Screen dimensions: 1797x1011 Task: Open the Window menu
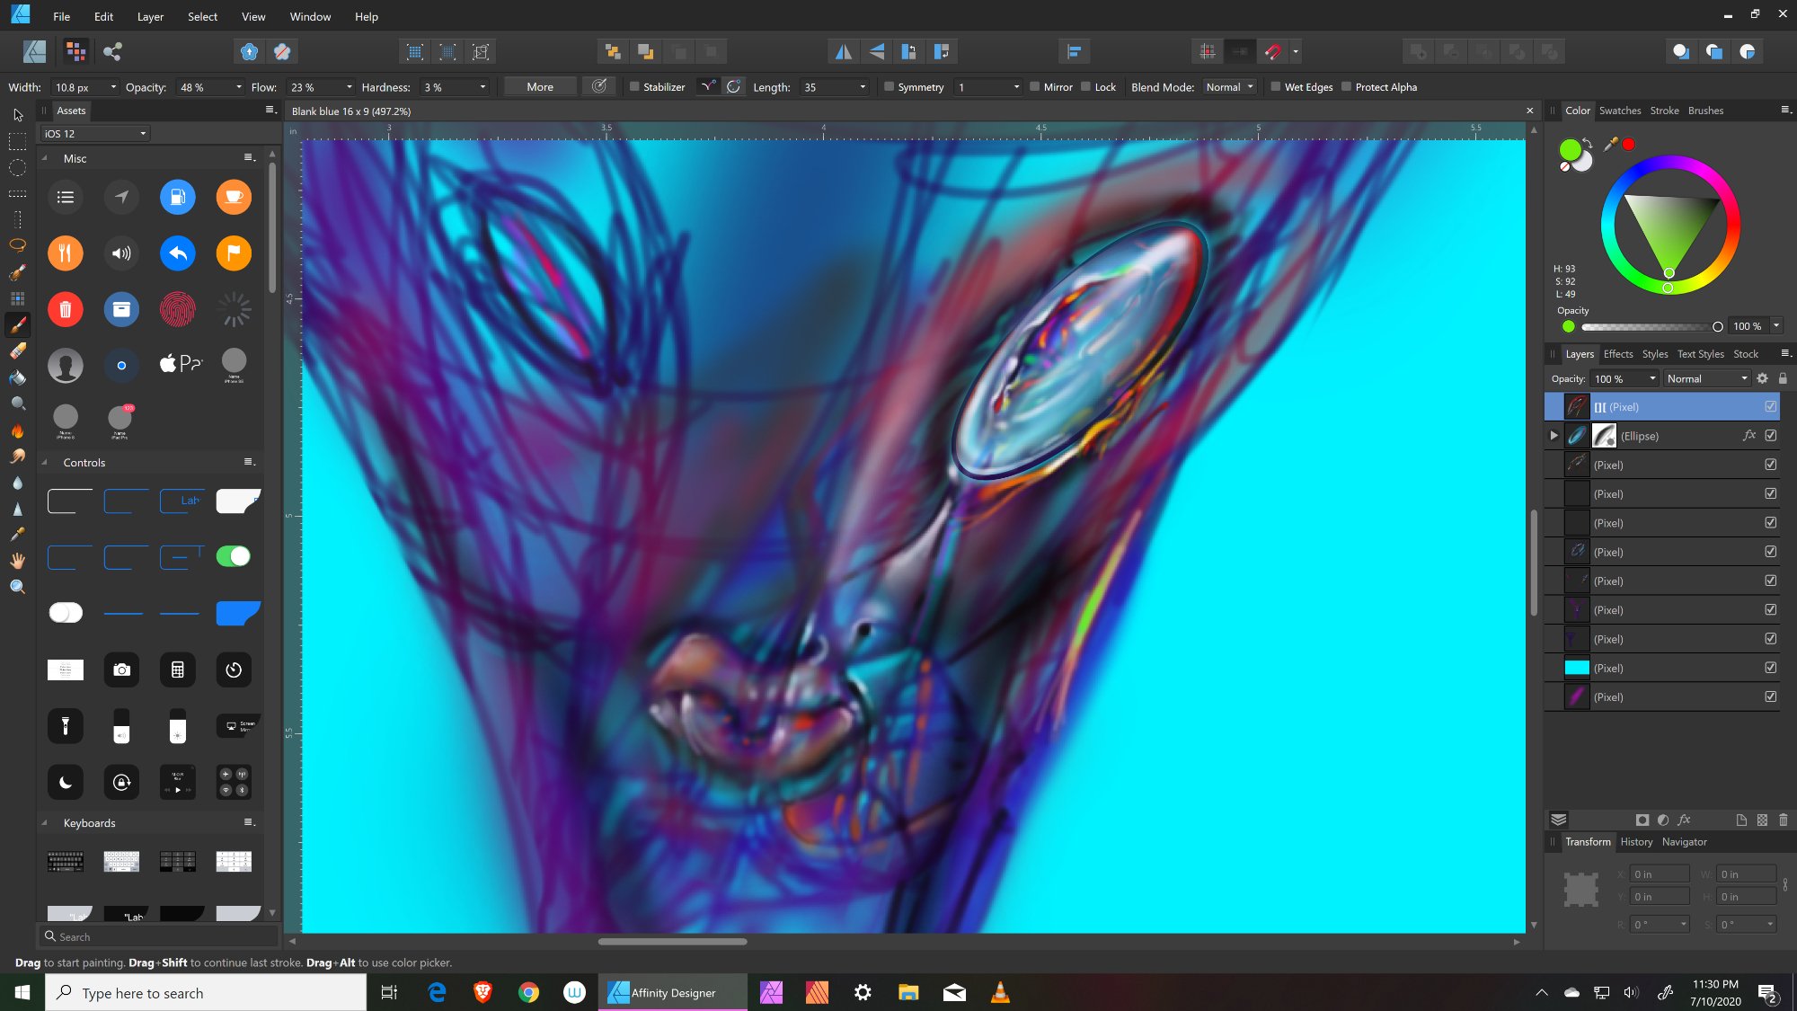(310, 16)
